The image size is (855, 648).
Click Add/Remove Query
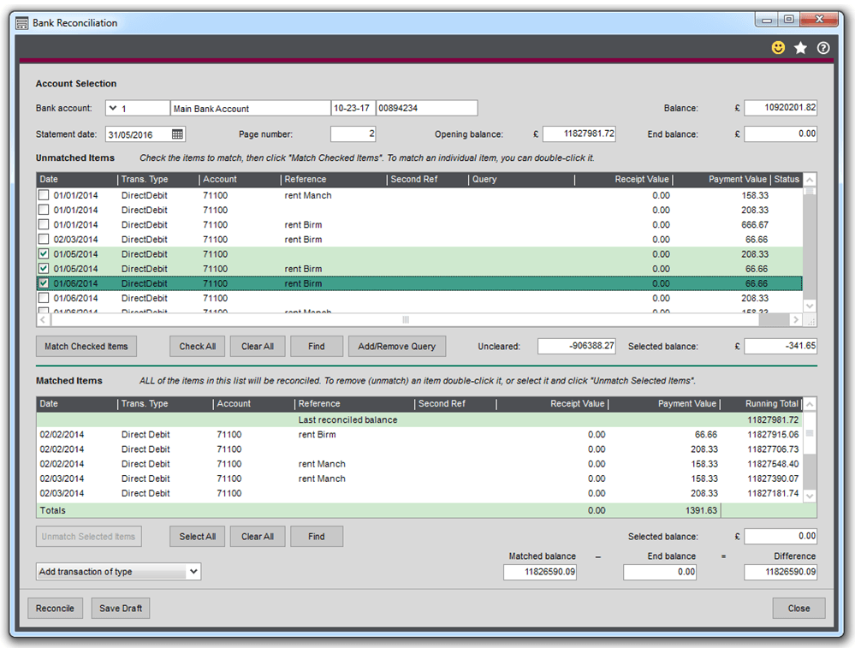tap(398, 346)
